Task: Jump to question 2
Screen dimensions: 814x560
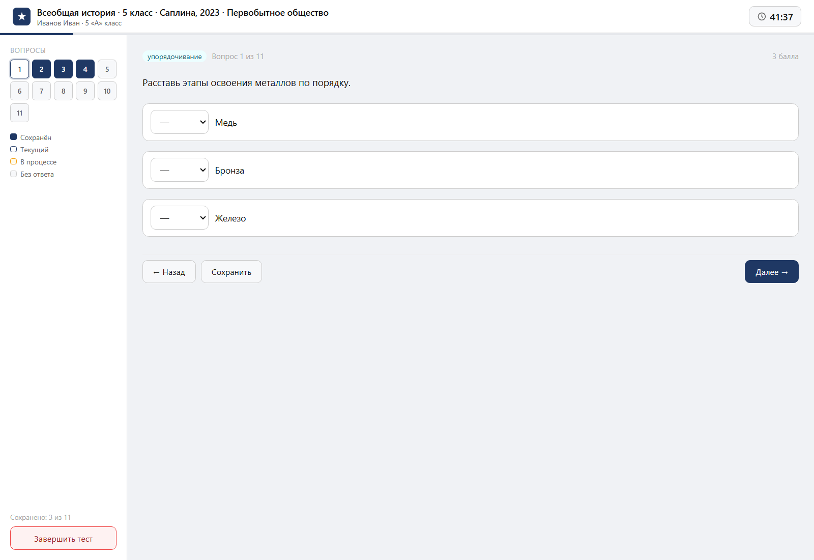Action: pyautogui.click(x=41, y=69)
